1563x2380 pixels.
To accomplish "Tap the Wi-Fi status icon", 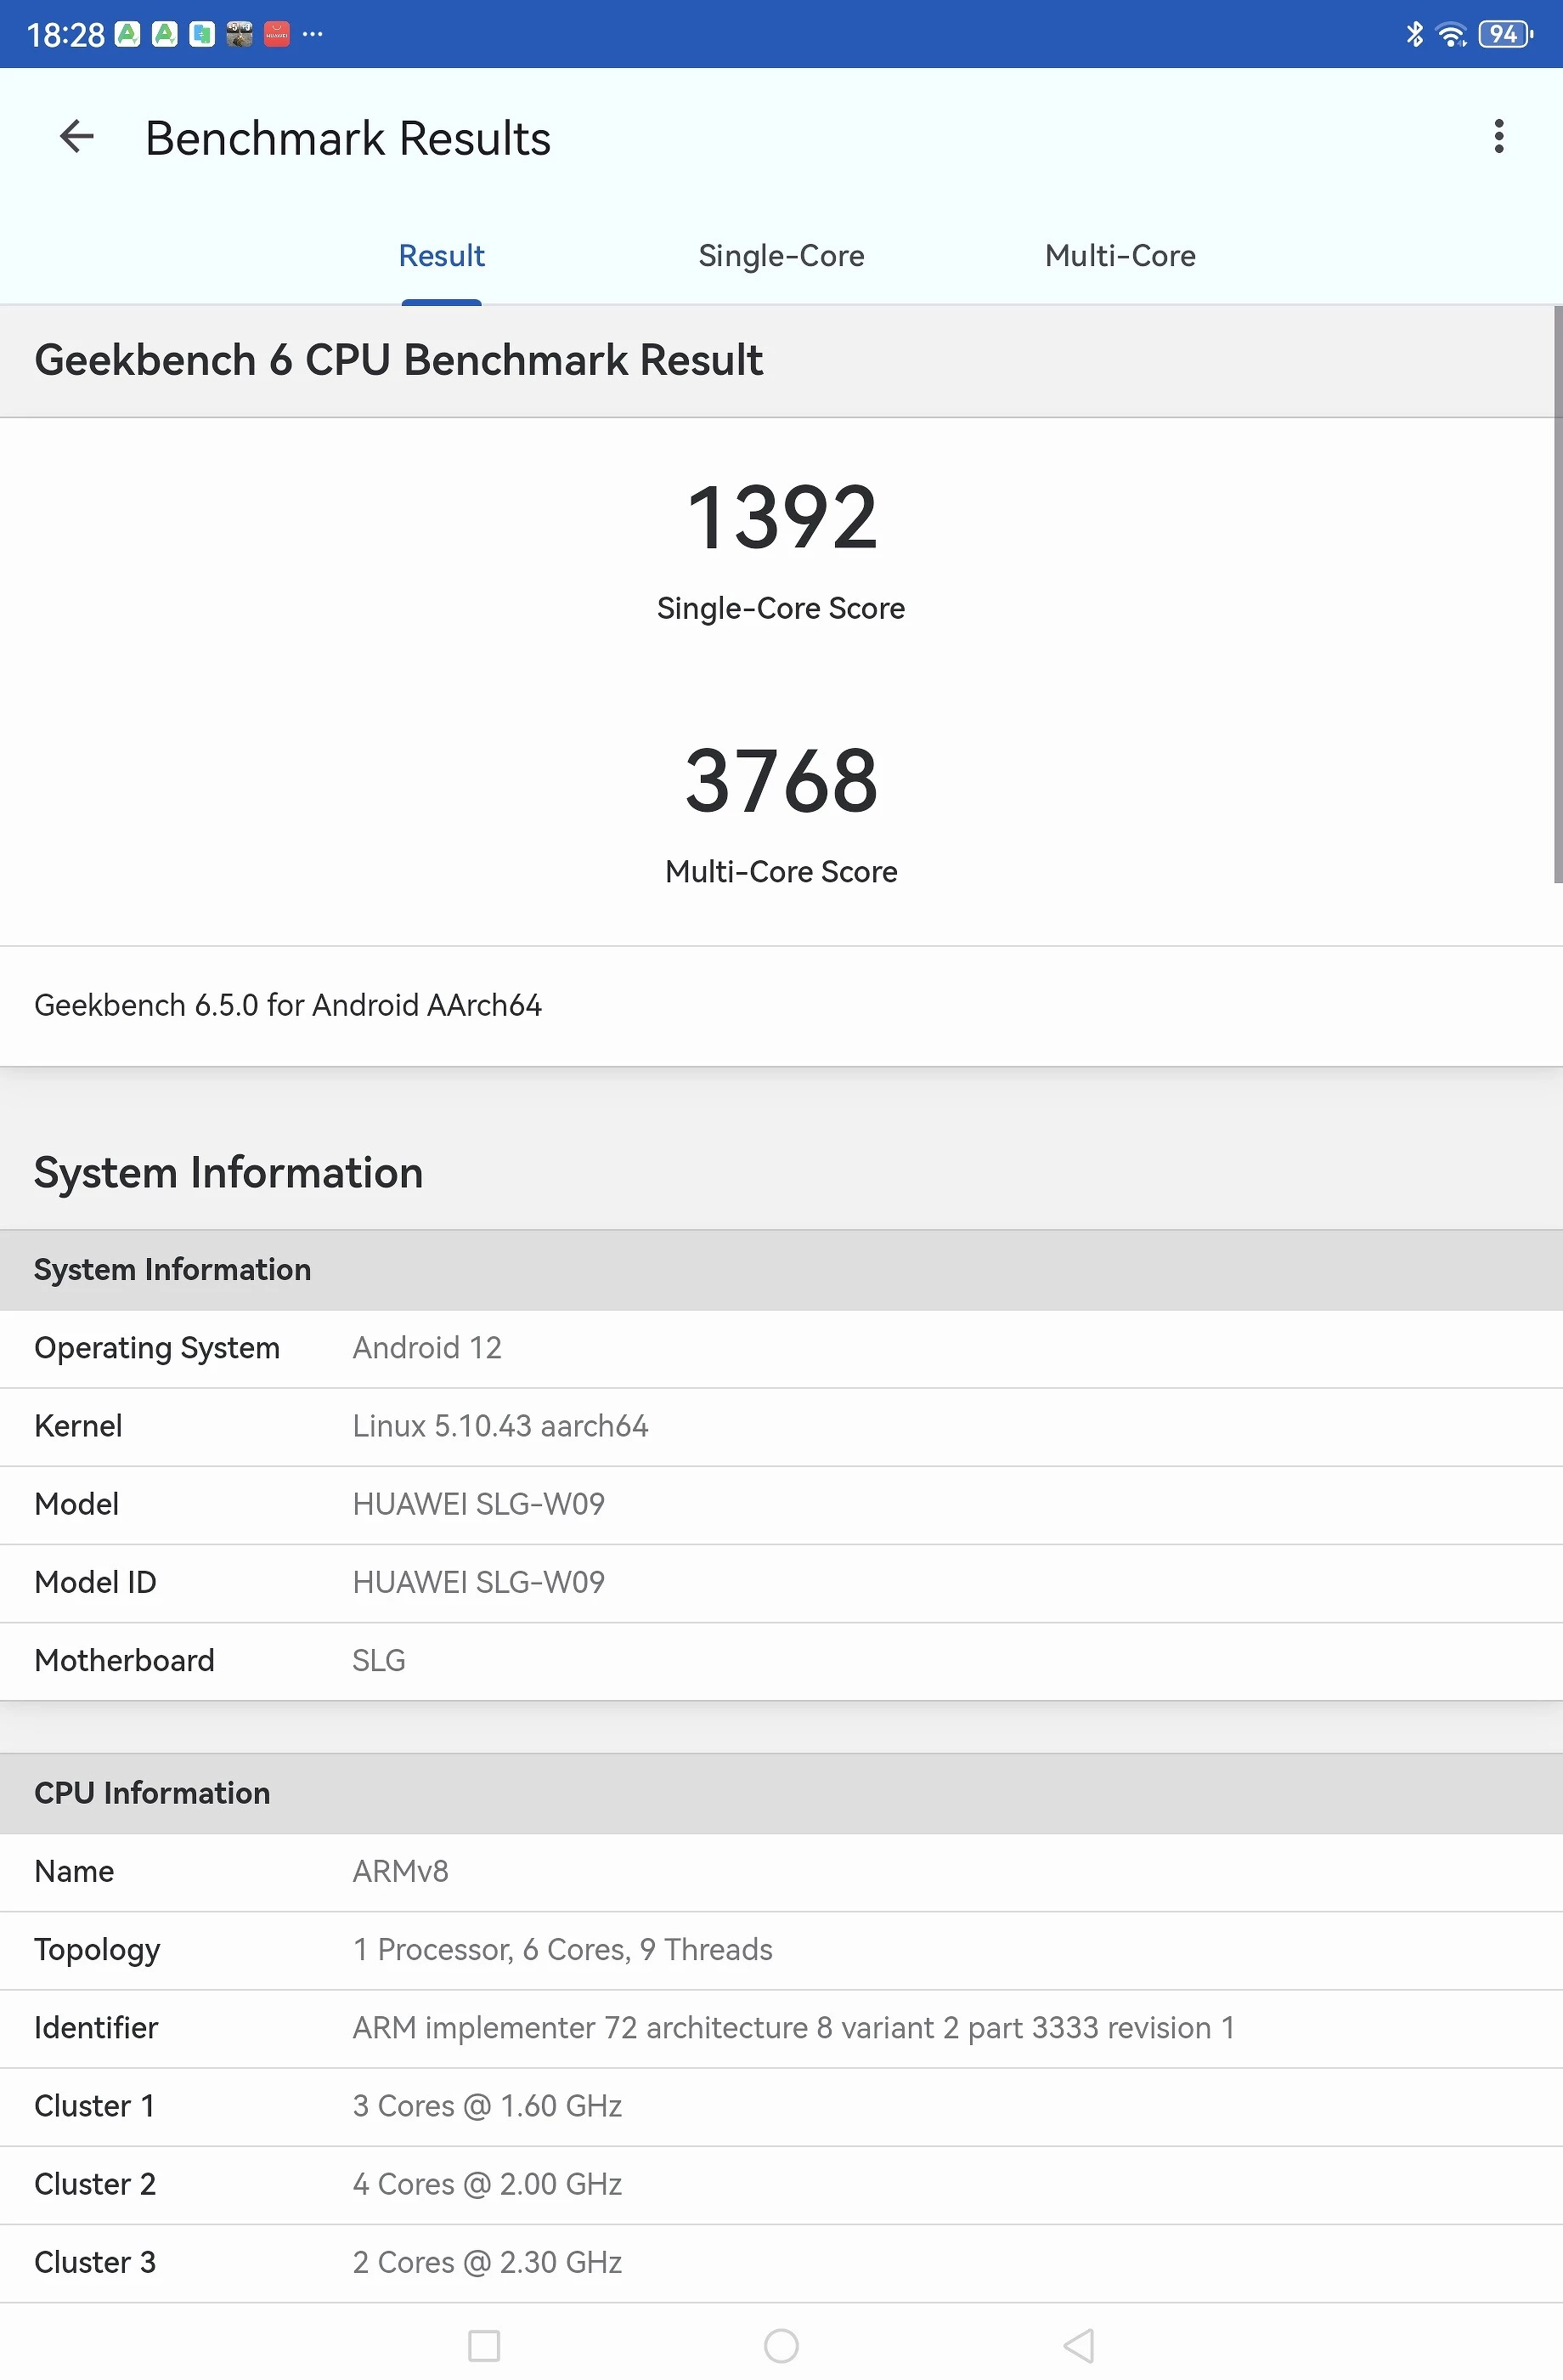I will point(1450,35).
